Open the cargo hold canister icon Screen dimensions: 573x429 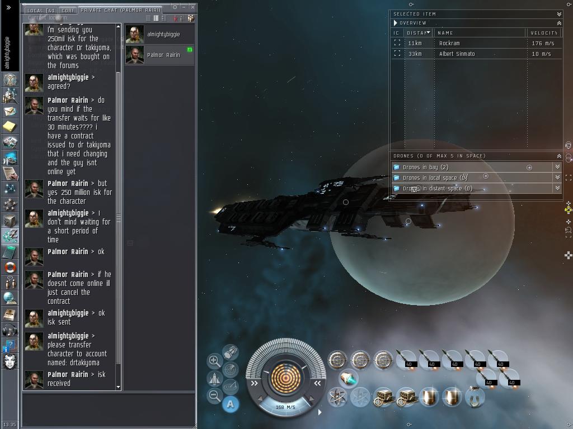[230, 352]
